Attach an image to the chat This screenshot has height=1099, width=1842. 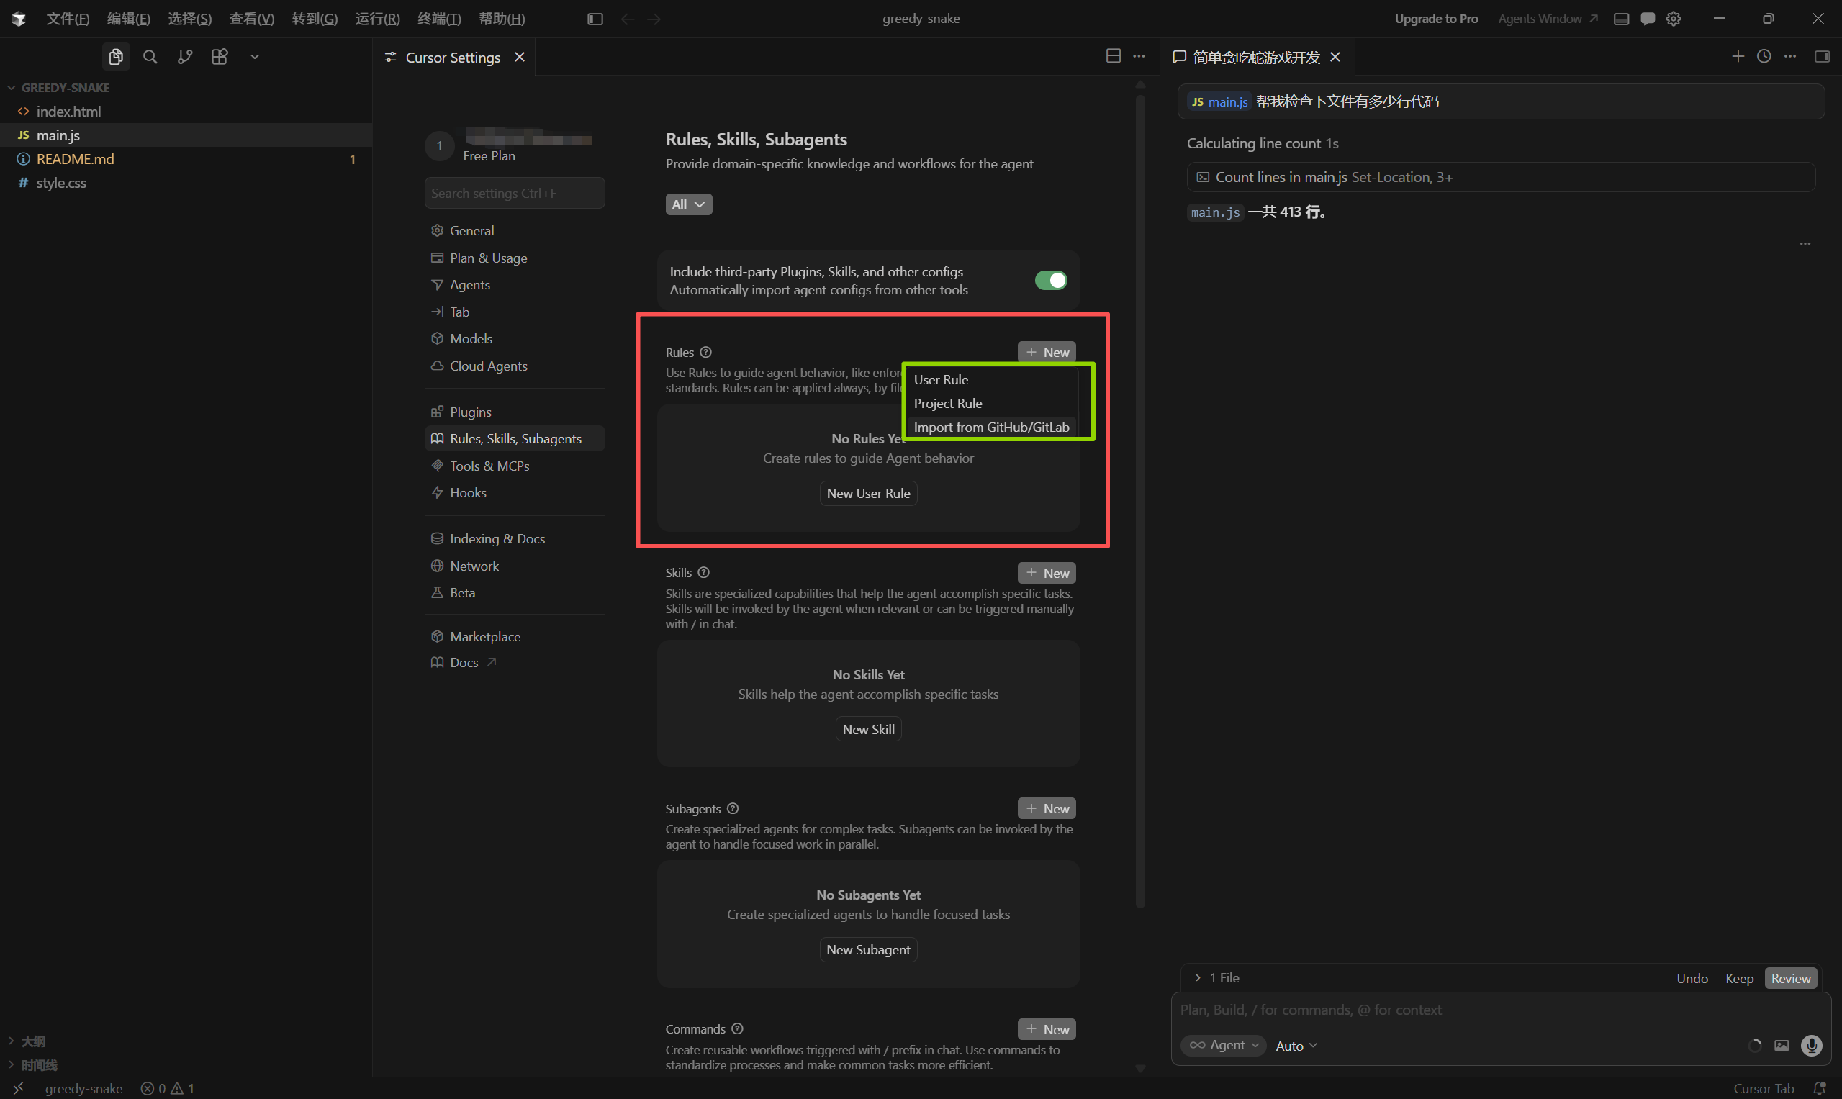pos(1782,1046)
